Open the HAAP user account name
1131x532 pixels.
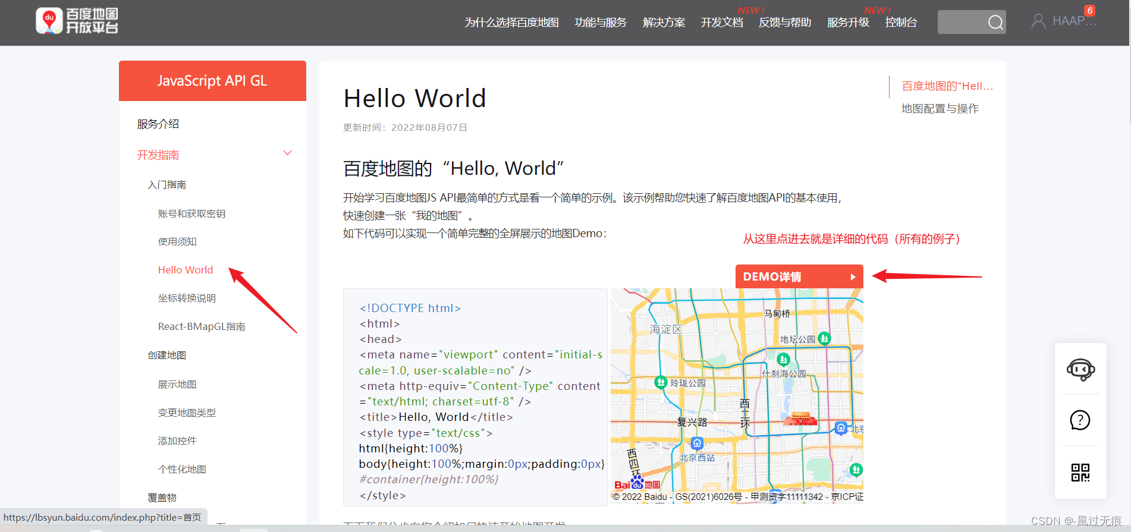click(1074, 21)
